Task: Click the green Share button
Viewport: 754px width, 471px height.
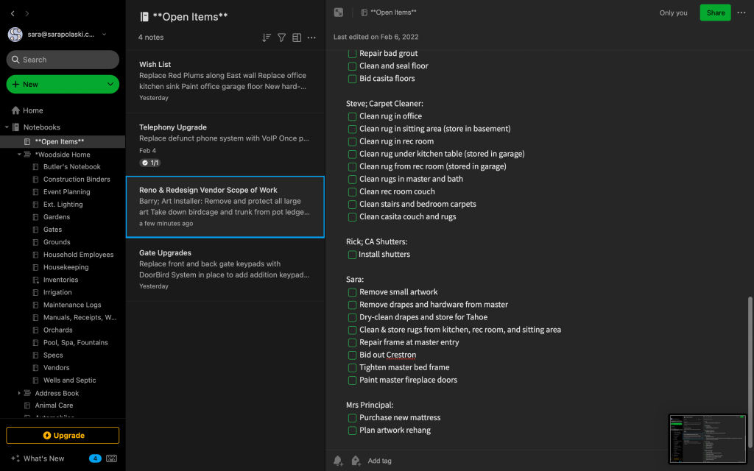Action: coord(715,13)
